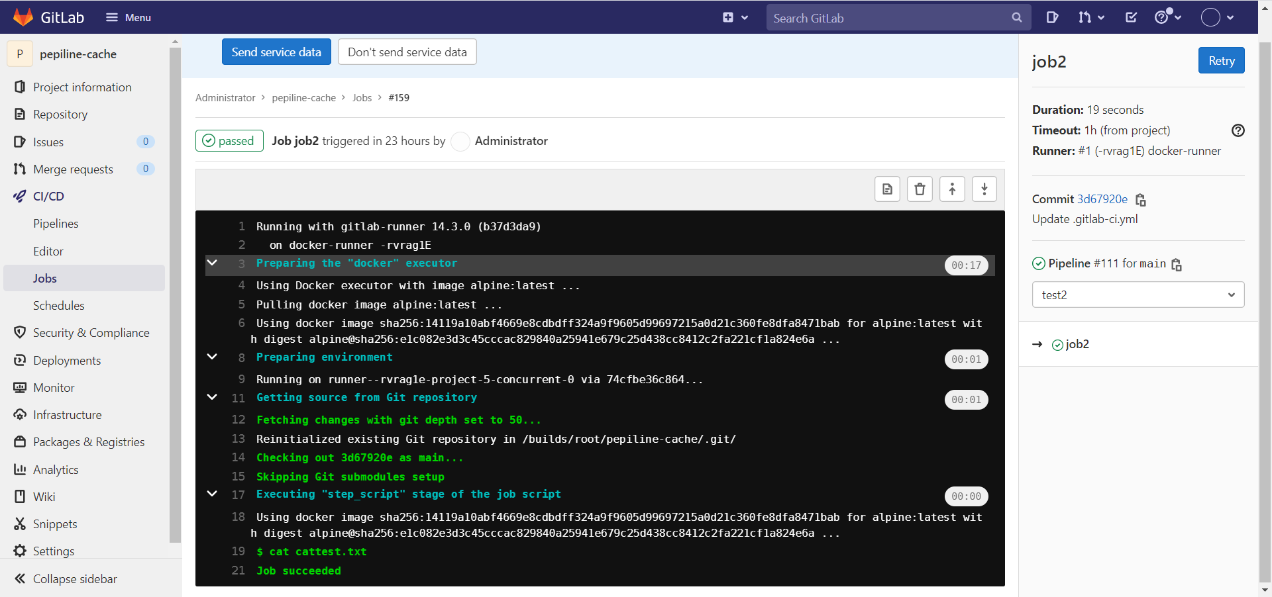Image resolution: width=1272 pixels, height=597 pixels.
Task: Click the timeout help question icon
Action: point(1238,130)
